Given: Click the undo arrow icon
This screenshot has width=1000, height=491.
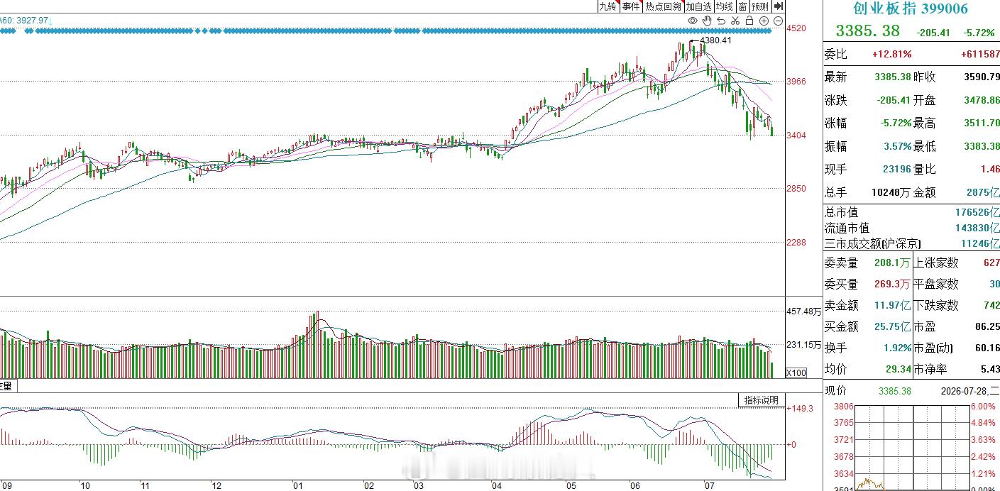Looking at the screenshot, I should pyautogui.click(x=722, y=21).
